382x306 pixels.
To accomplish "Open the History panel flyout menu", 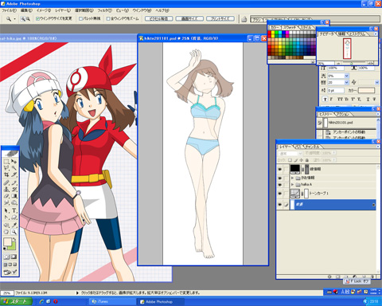I will coord(378,114).
